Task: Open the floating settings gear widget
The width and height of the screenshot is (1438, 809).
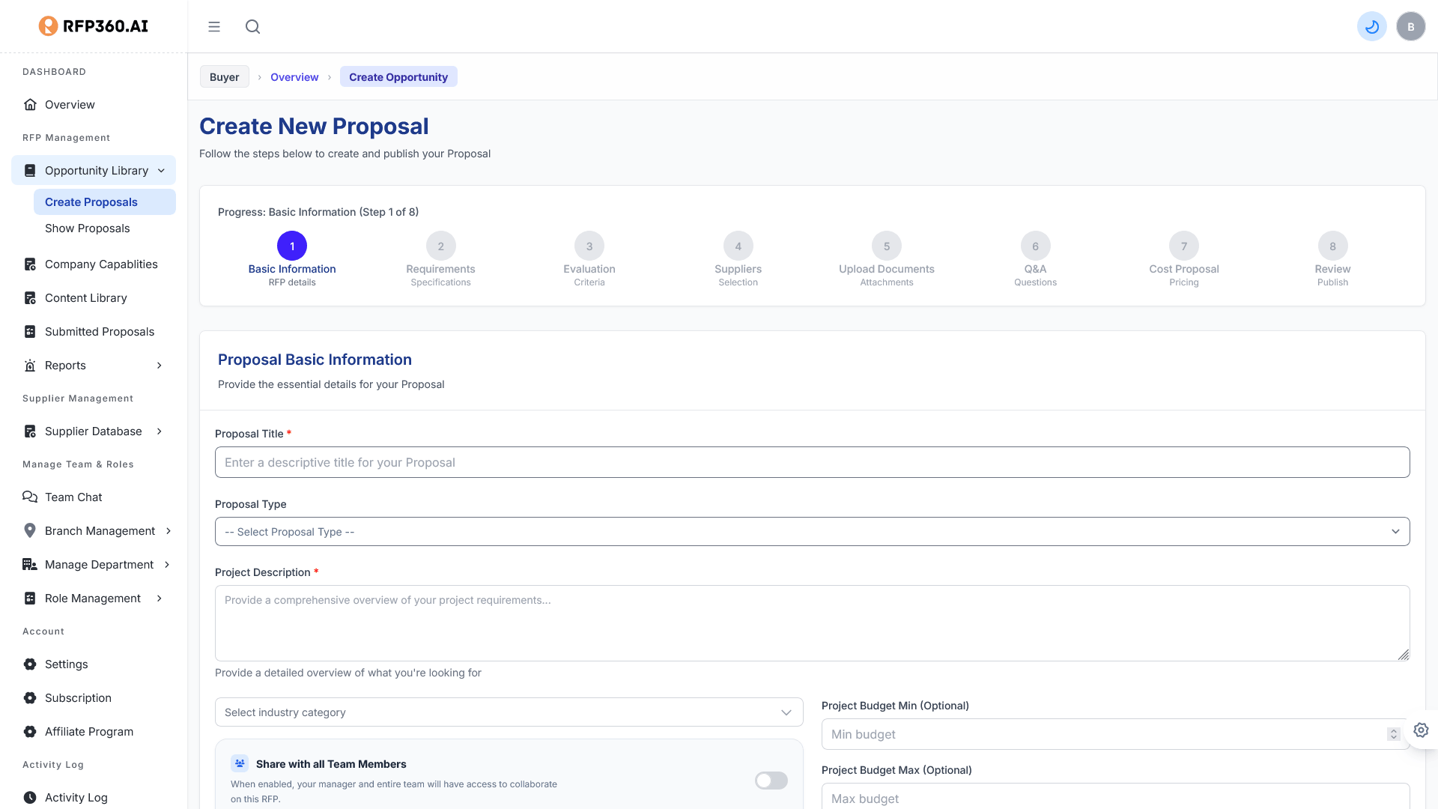Action: (x=1421, y=730)
